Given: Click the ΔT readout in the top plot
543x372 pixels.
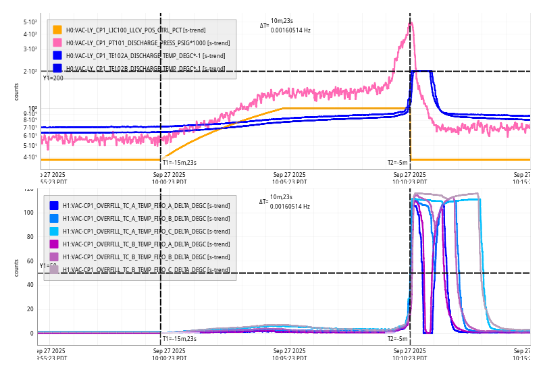Looking at the screenshot, I should (x=285, y=26).
